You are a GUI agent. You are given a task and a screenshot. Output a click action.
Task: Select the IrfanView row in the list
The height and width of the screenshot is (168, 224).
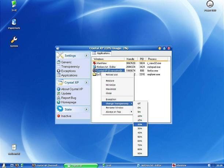(x=131, y=63)
